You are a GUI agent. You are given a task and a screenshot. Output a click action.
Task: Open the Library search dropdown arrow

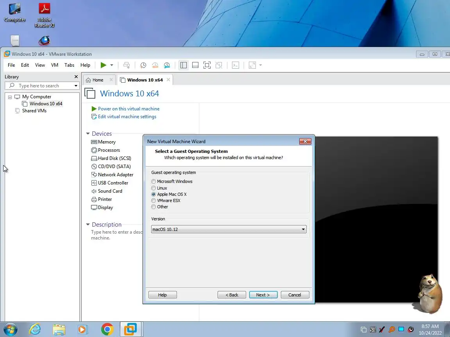(76, 86)
